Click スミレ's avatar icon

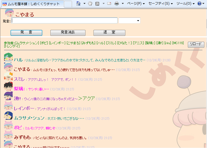[x=8, y=76]
